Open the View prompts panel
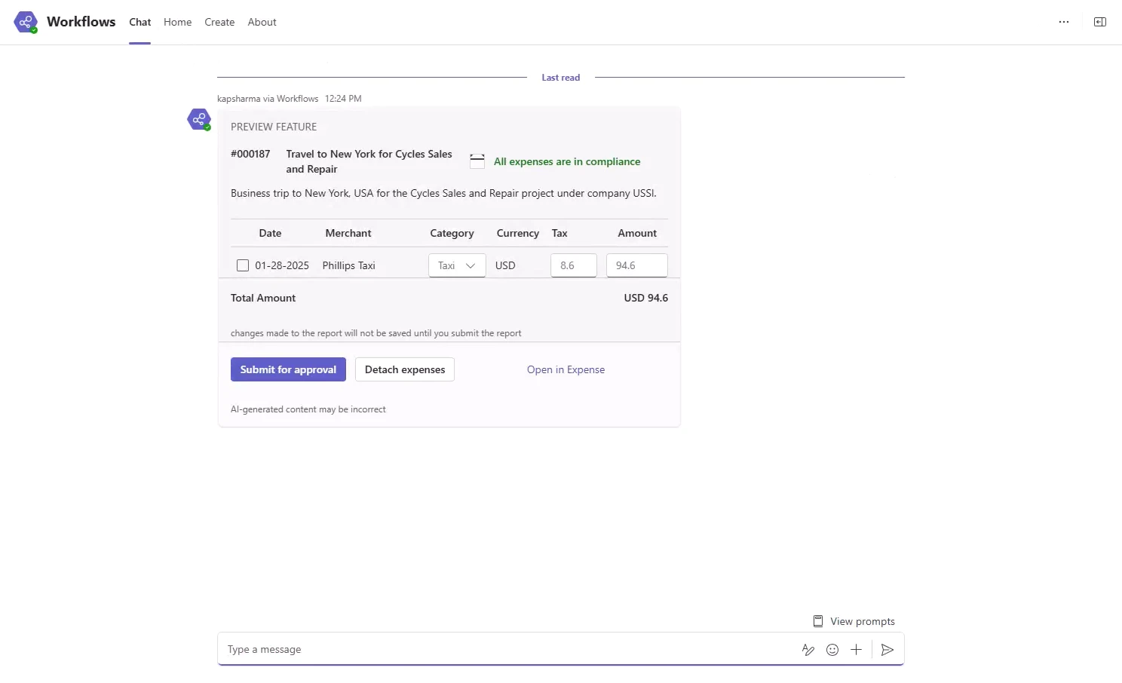1122x683 pixels. (x=854, y=620)
